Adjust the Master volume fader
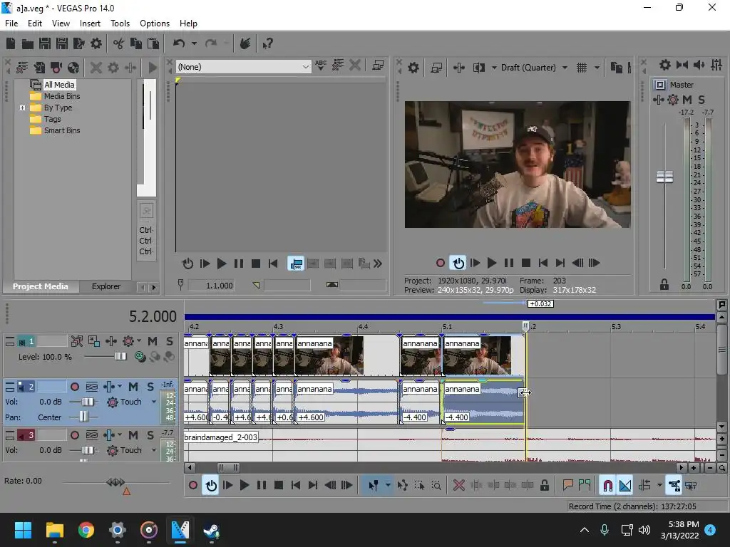 (665, 177)
